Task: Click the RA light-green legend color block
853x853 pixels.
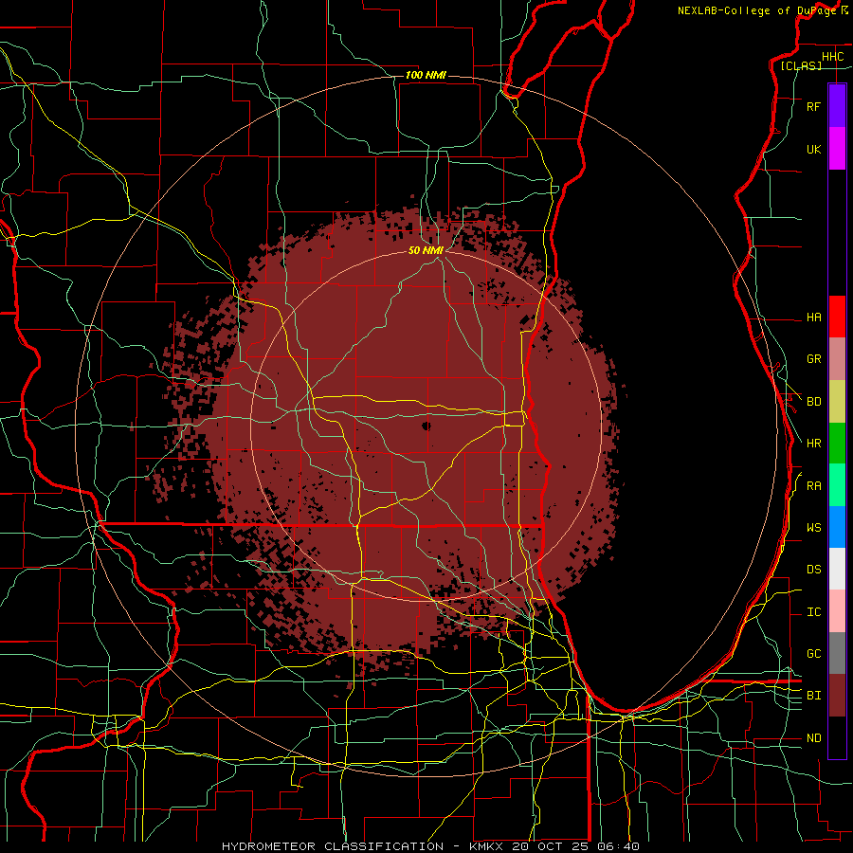Action: point(837,485)
